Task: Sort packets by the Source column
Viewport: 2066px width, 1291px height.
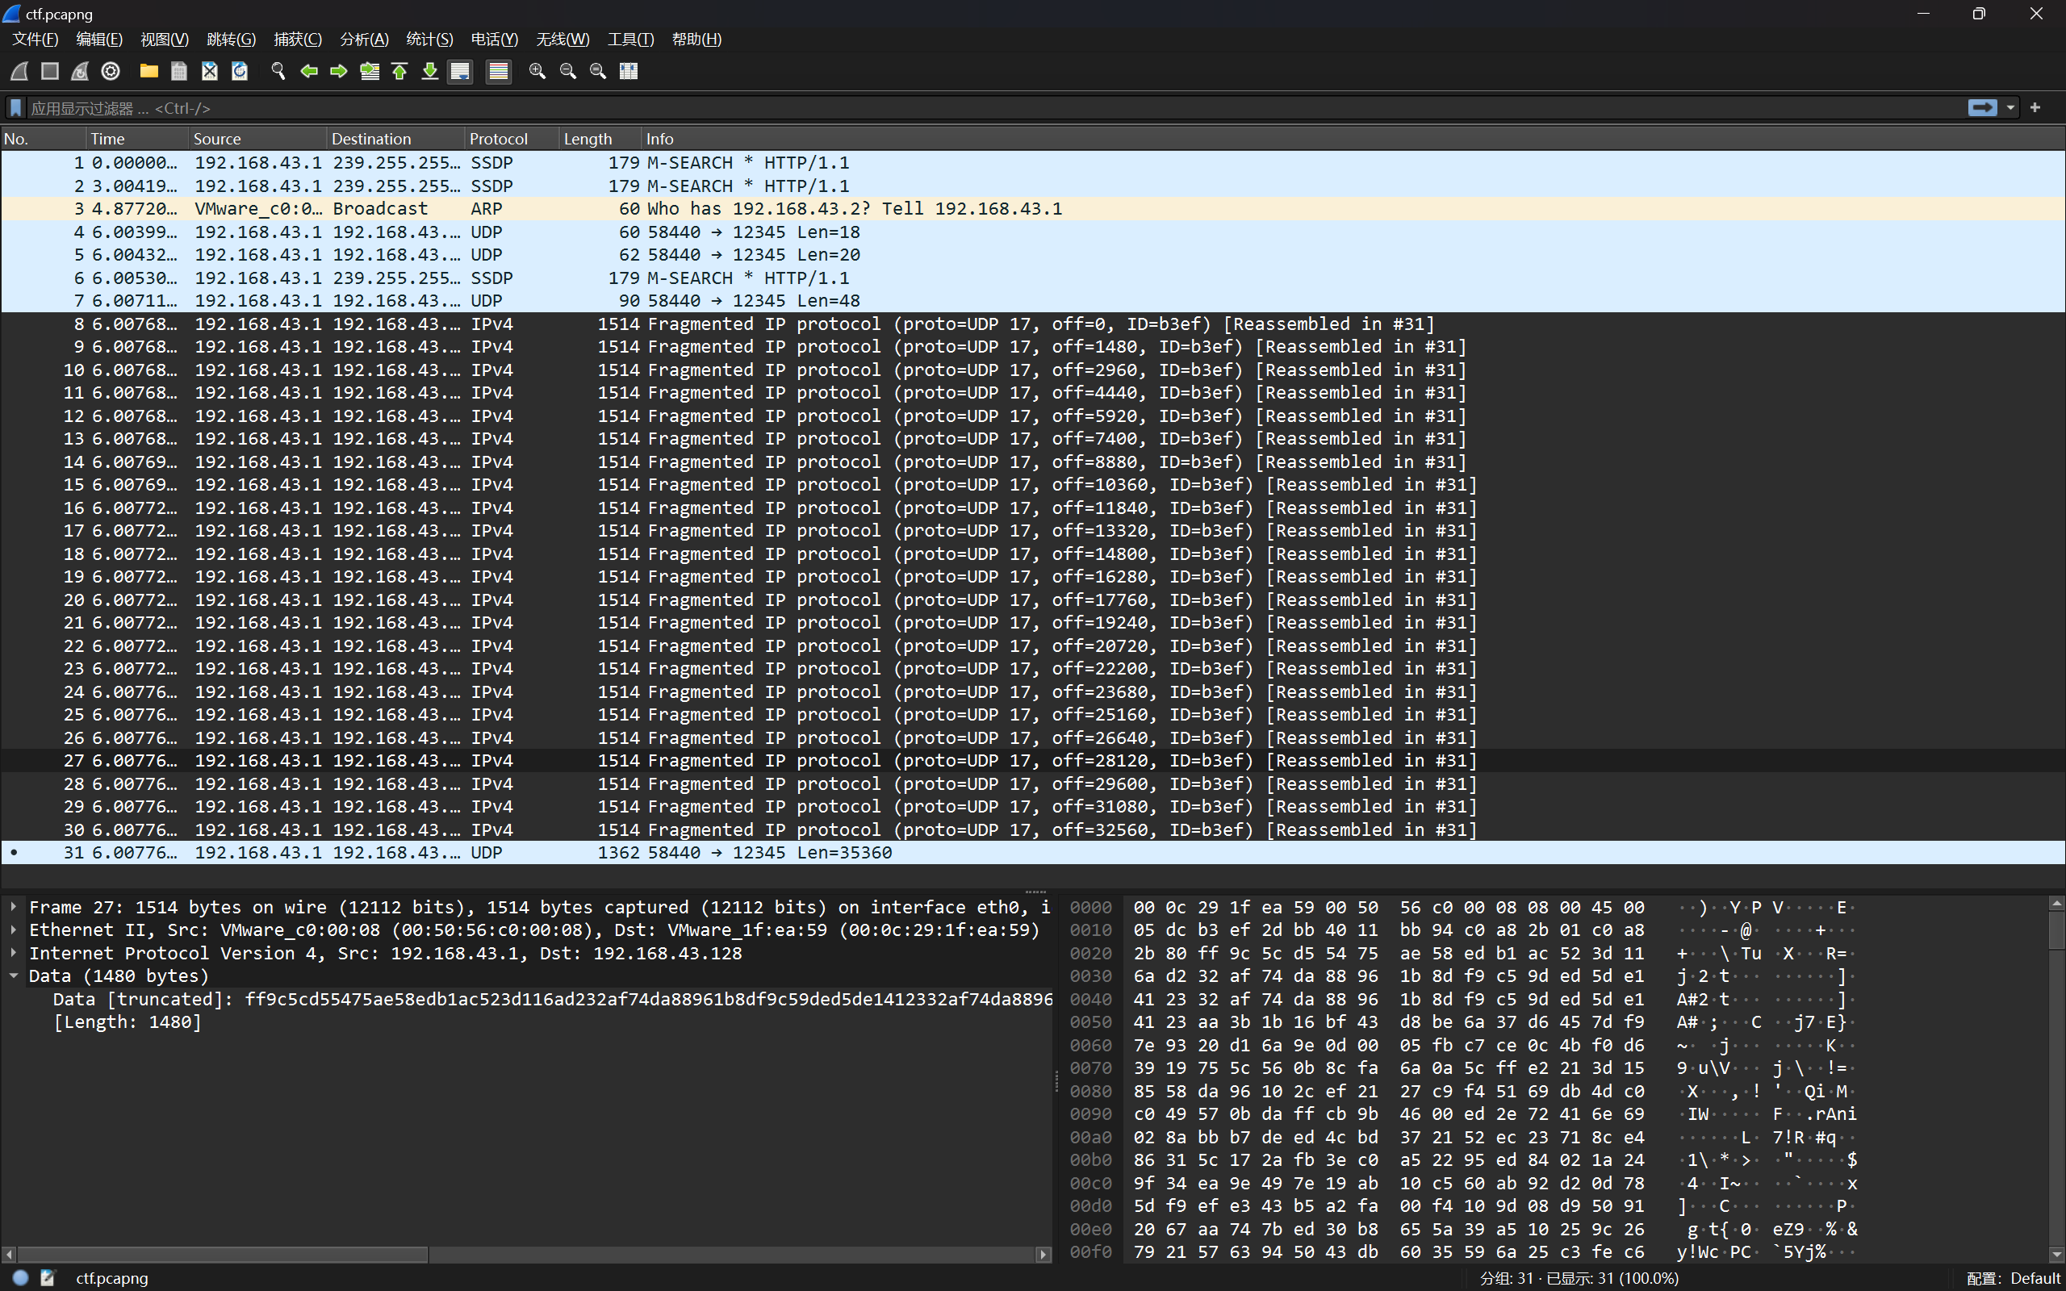Action: click(257, 138)
